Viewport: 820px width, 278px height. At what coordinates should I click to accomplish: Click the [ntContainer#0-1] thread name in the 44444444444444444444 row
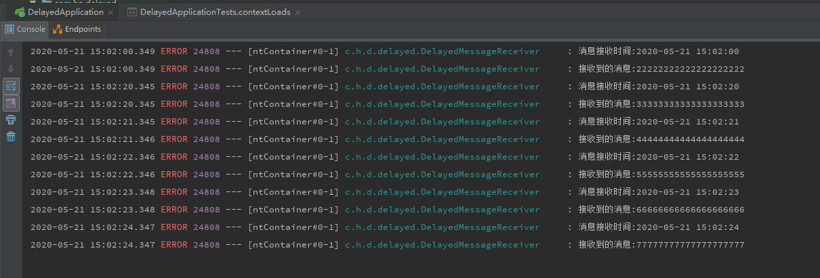point(293,139)
